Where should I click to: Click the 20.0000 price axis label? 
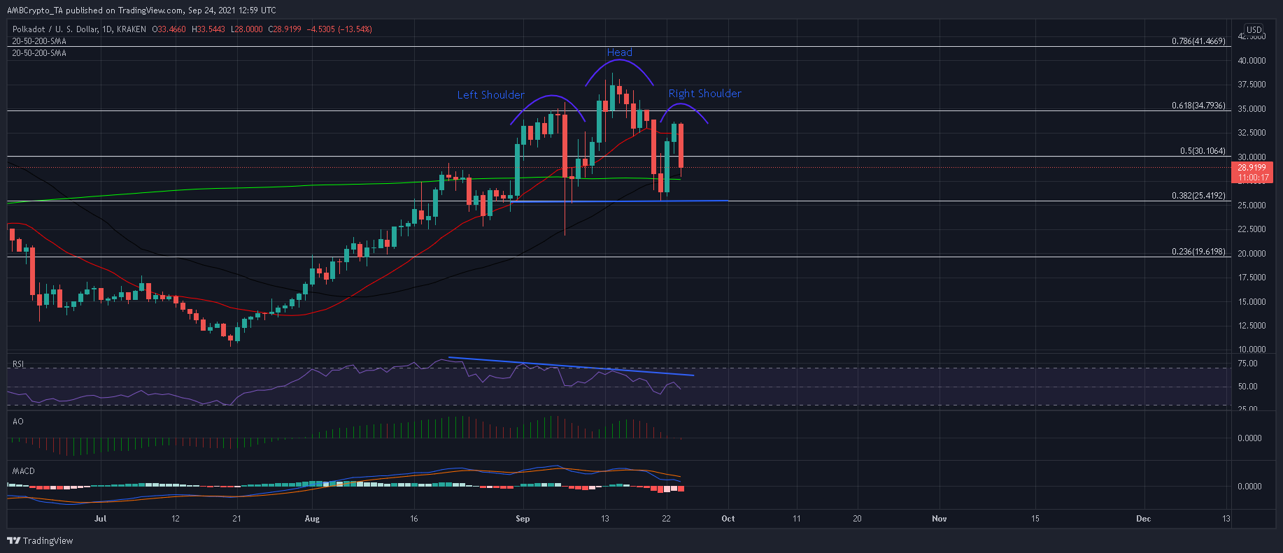coord(1252,254)
